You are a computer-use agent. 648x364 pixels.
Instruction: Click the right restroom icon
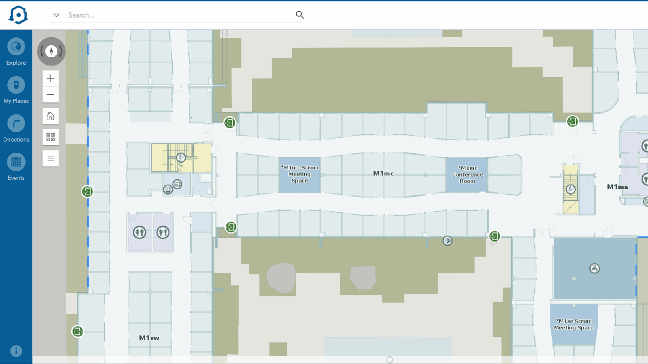point(163,232)
